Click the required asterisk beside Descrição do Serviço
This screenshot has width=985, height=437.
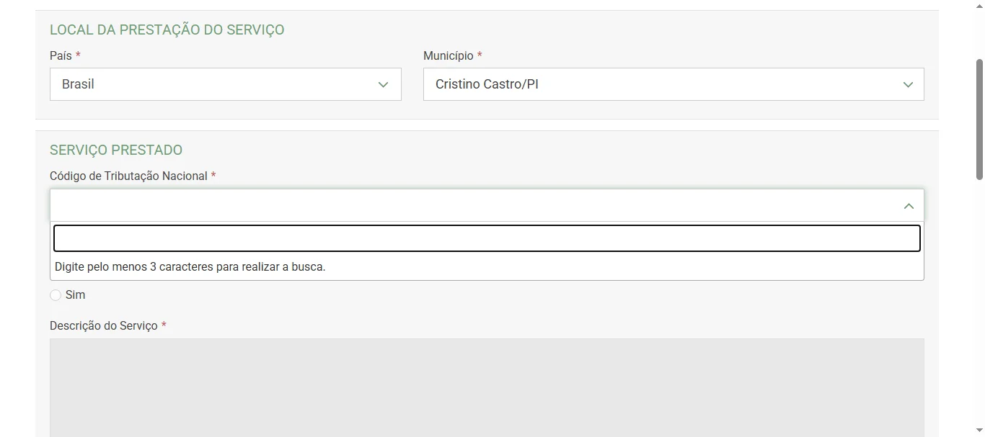point(164,325)
